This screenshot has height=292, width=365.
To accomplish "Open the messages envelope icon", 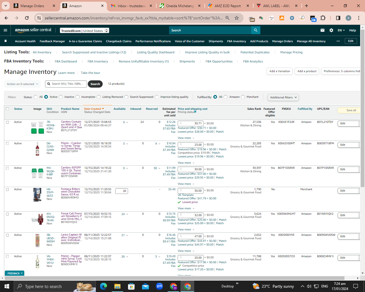I will coord(323,30).
